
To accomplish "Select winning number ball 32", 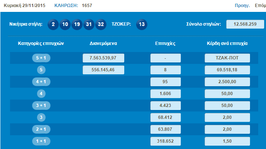I will pyautogui.click(x=101, y=25).
